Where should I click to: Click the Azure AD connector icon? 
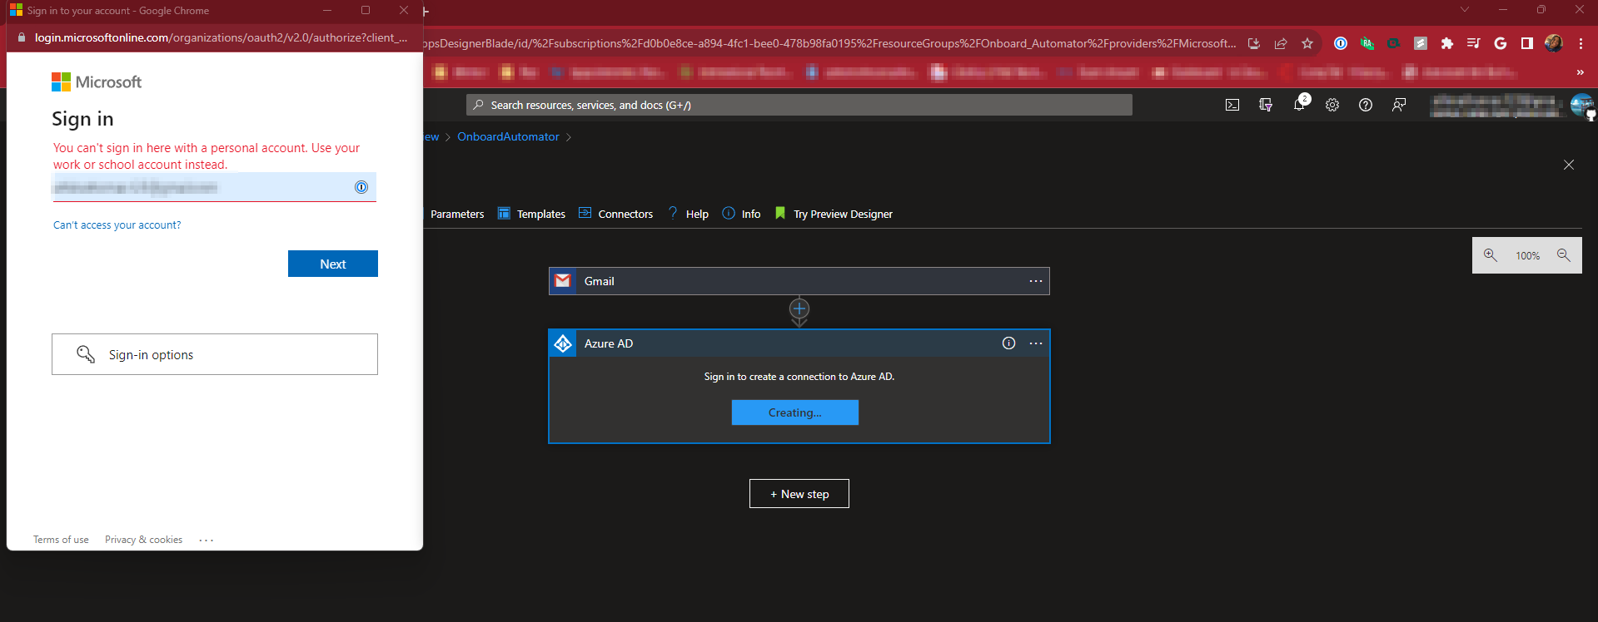(x=563, y=343)
